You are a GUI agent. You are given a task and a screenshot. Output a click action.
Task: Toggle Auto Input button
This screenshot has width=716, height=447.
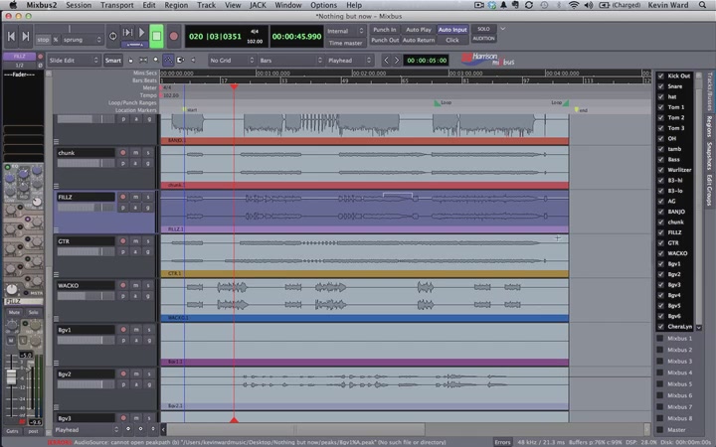452,30
